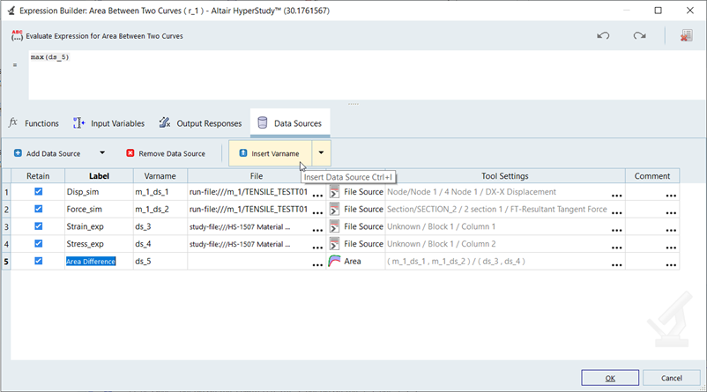Click the File Source icon for Disp_sim

coord(335,191)
